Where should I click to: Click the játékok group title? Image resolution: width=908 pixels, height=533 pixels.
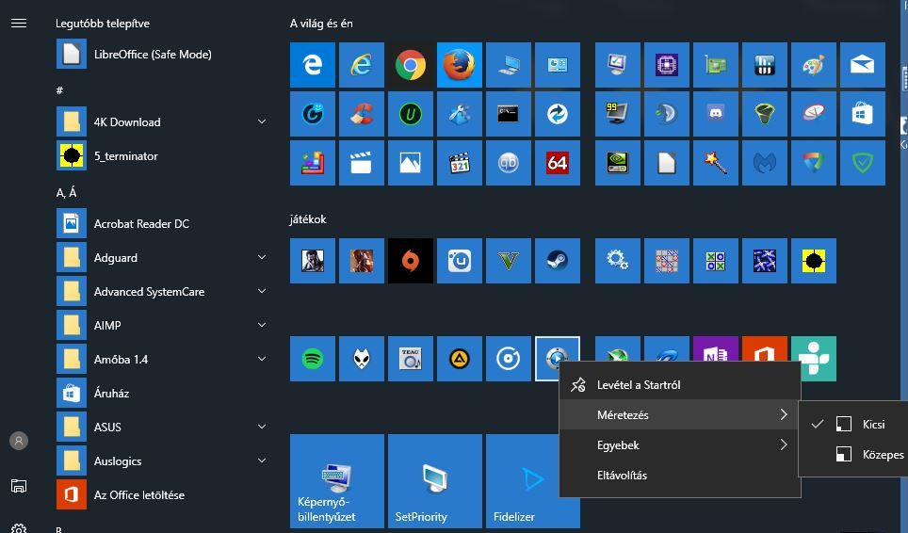(x=308, y=219)
